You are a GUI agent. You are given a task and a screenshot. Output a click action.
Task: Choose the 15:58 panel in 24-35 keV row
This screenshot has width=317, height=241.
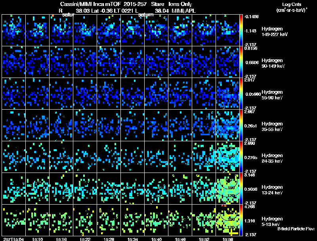point(228,157)
